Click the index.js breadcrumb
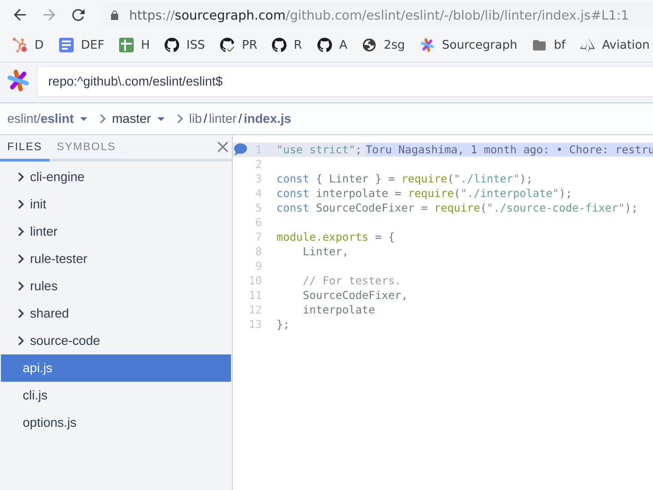 coord(267,119)
